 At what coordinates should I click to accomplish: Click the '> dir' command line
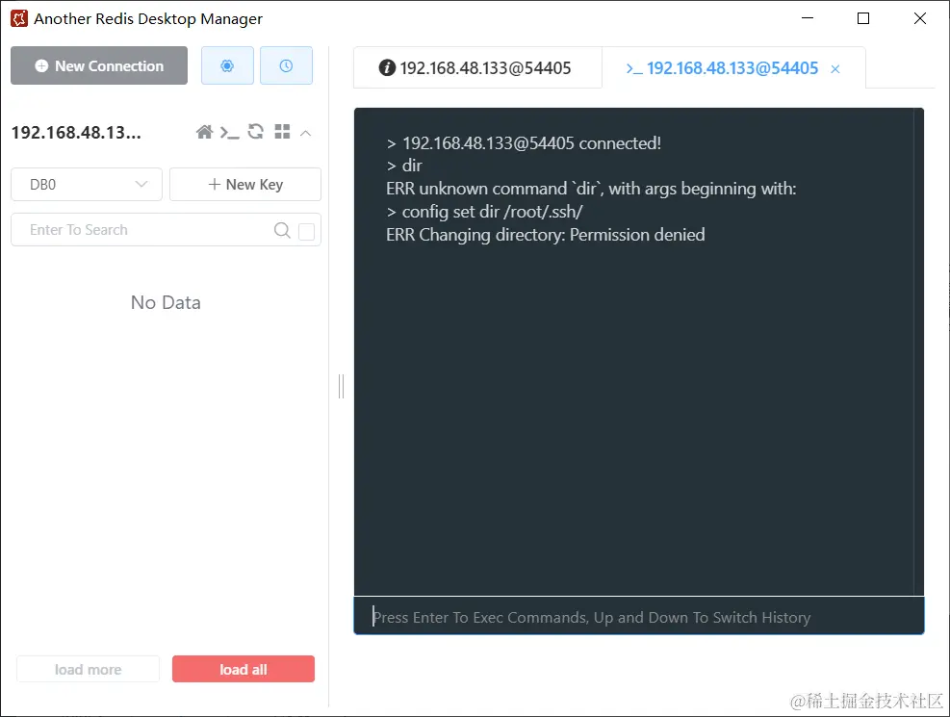404,166
